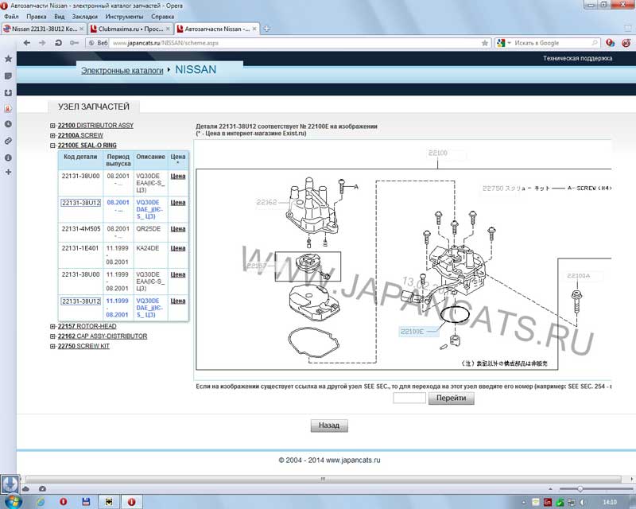The image size is (636, 509).
Task: Click the SEE SEC number input field
Action: pos(409,398)
